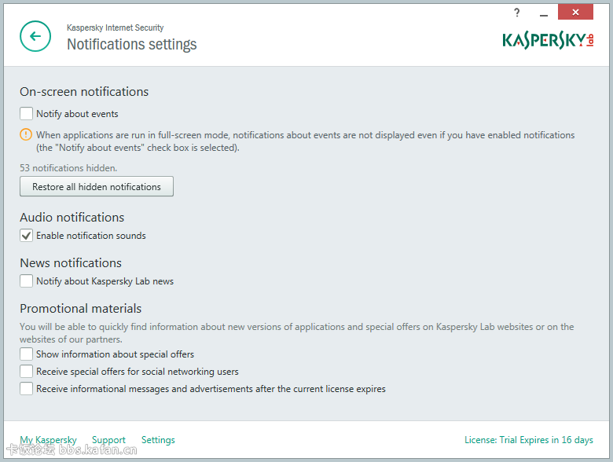This screenshot has height=462, width=613.
Task: Open the Support link
Action: click(108, 440)
